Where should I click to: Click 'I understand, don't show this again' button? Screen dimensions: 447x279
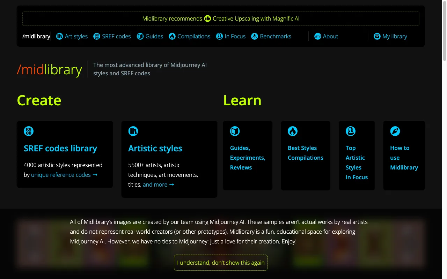point(221,263)
